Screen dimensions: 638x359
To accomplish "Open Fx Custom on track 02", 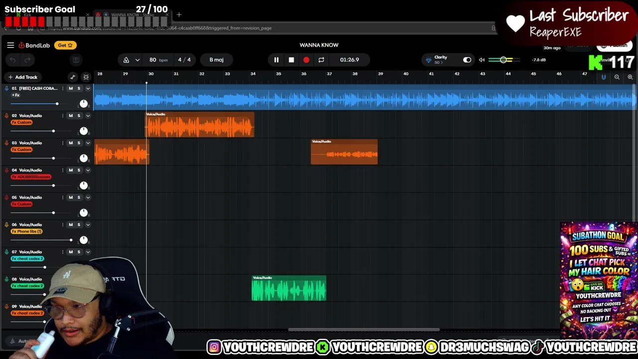I will 21,122.
